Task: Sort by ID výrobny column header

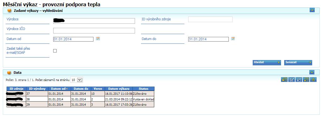Action: point(37,89)
